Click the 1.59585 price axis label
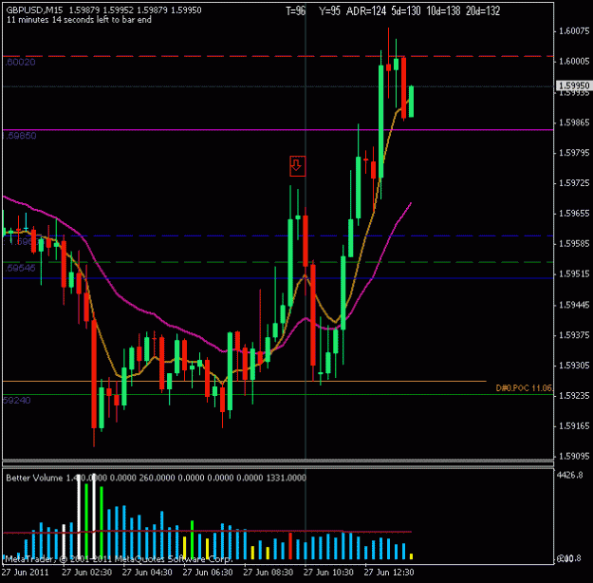 pos(574,244)
